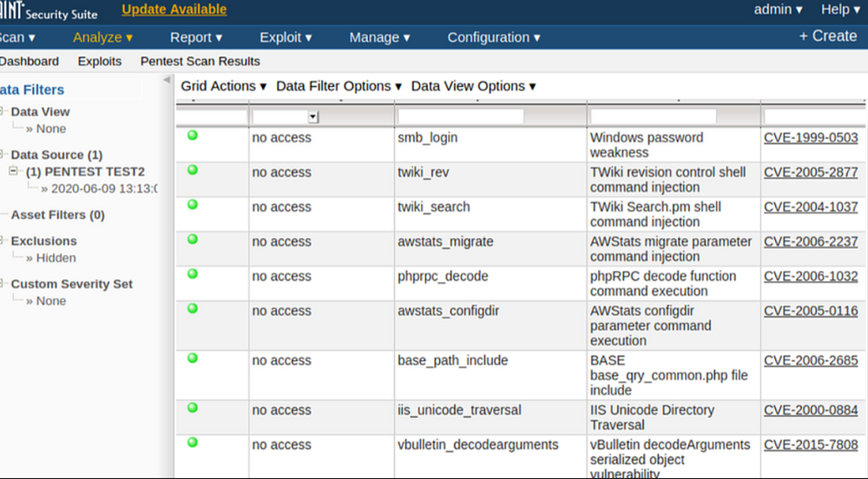Image resolution: width=868 pixels, height=479 pixels.
Task: Select the 2020-06-09 scan date entry
Action: 105,189
